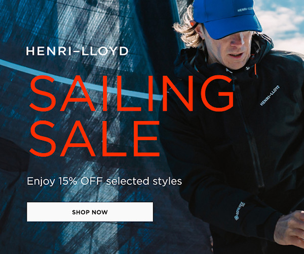Click the dark sail fabric below SHOP NOW

(89, 238)
